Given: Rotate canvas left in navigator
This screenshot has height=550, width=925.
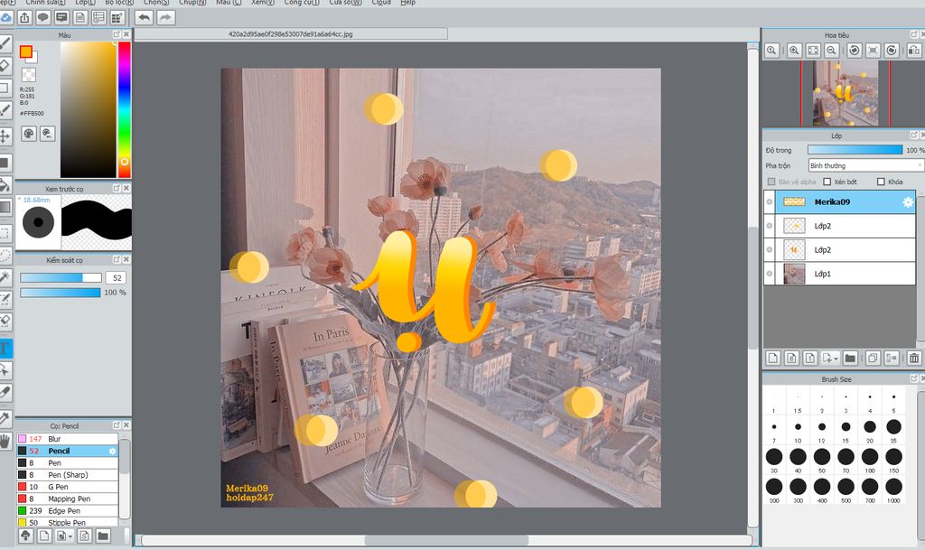Looking at the screenshot, I should pos(855,51).
